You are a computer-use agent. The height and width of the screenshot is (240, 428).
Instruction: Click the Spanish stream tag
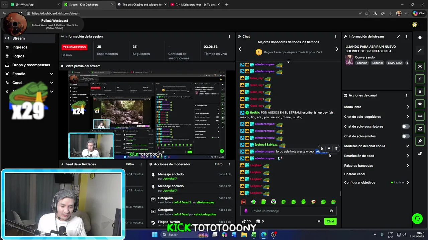pyautogui.click(x=361, y=63)
